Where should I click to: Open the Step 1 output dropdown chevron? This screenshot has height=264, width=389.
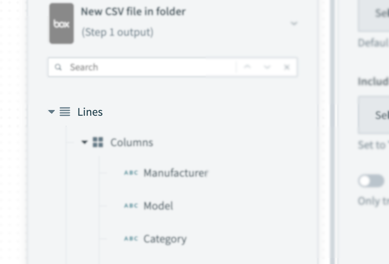294,23
